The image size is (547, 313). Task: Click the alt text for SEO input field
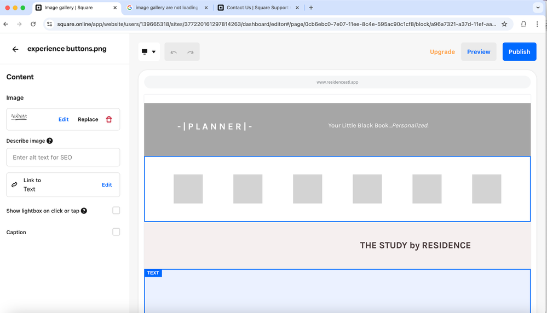63,158
